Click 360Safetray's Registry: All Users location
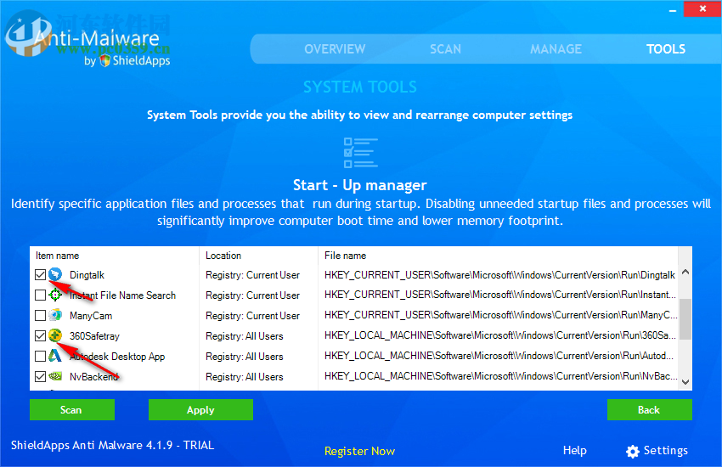722x467 pixels. point(244,336)
